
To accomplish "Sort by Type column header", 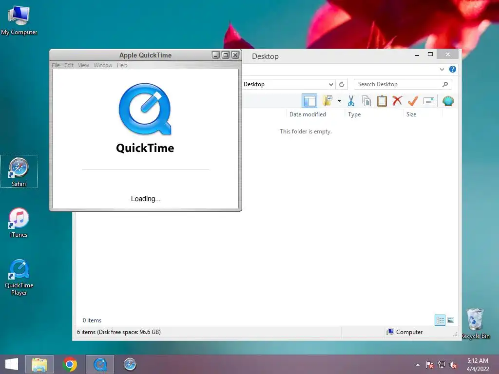I will pos(354,114).
